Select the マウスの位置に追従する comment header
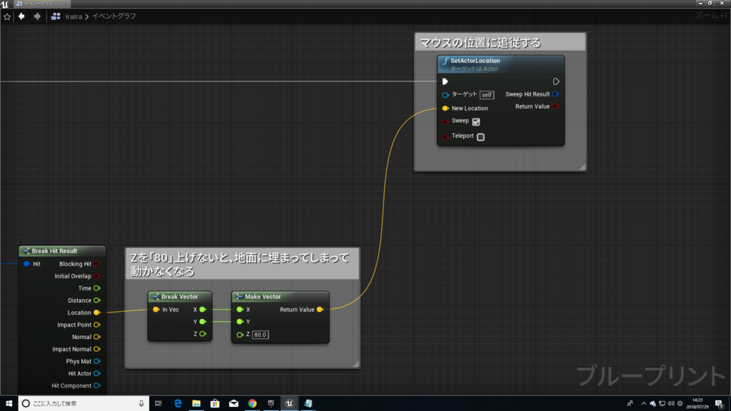The width and height of the screenshot is (731, 411). [500, 42]
